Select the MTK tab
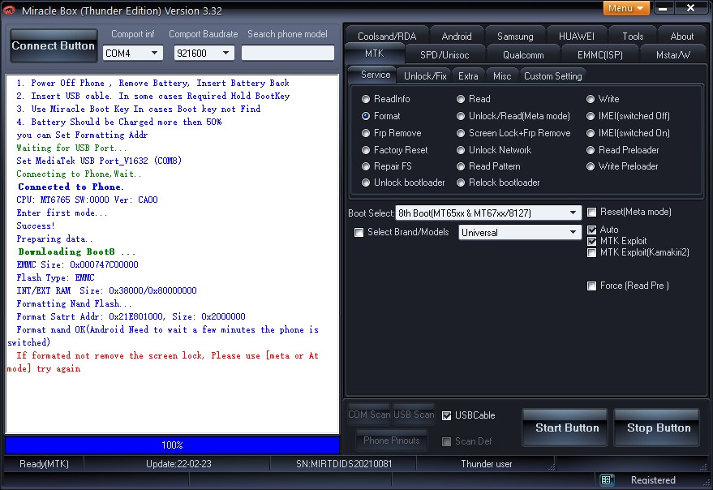Image resolution: width=713 pixels, height=490 pixels. coord(374,54)
